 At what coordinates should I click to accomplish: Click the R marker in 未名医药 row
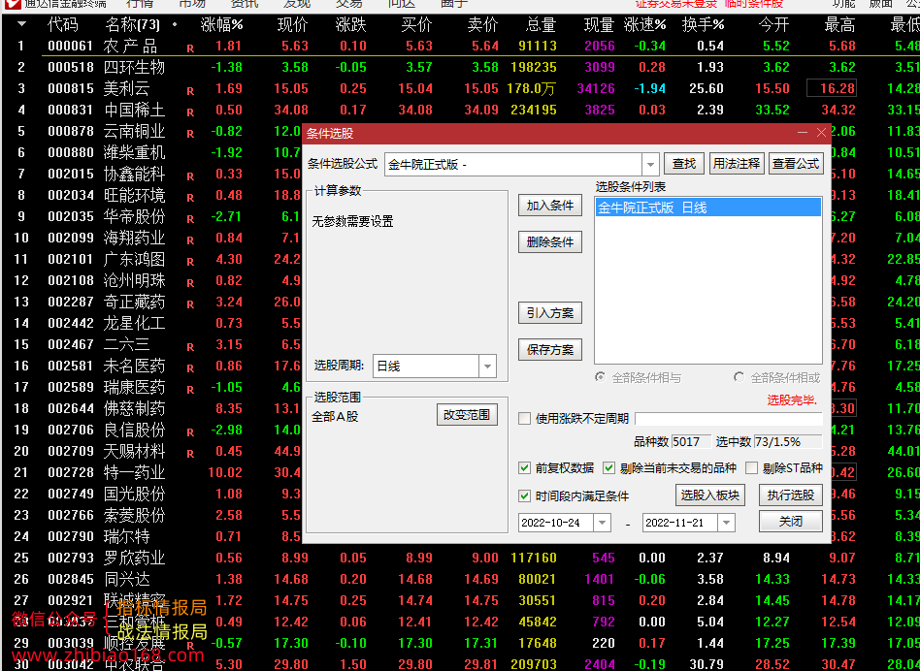(190, 368)
